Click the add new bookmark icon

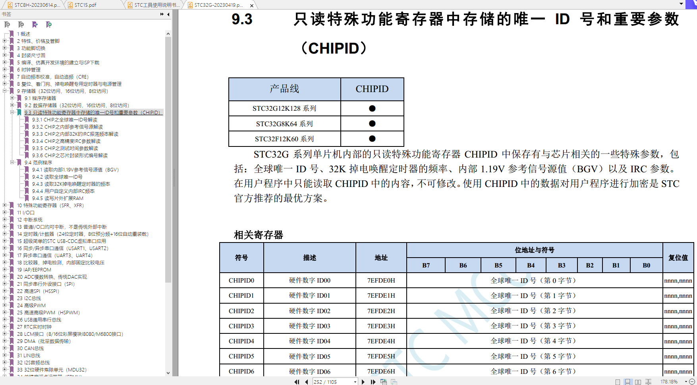pos(21,25)
